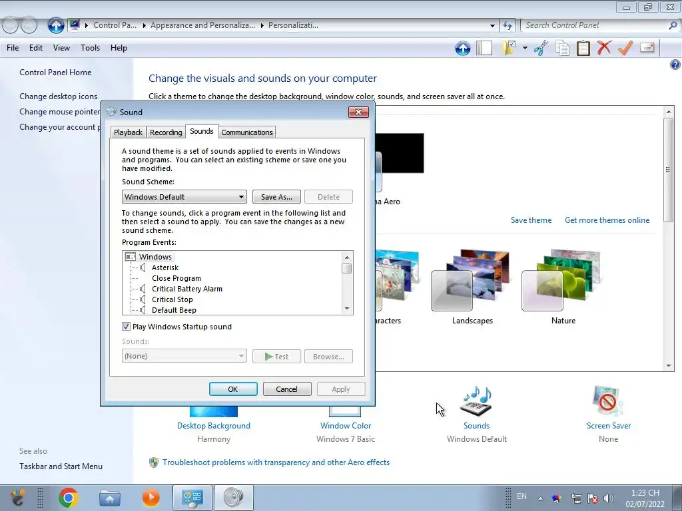Screen dimensions: 682x511
Task: Click the Copy toolbar icon
Action: coord(562,48)
